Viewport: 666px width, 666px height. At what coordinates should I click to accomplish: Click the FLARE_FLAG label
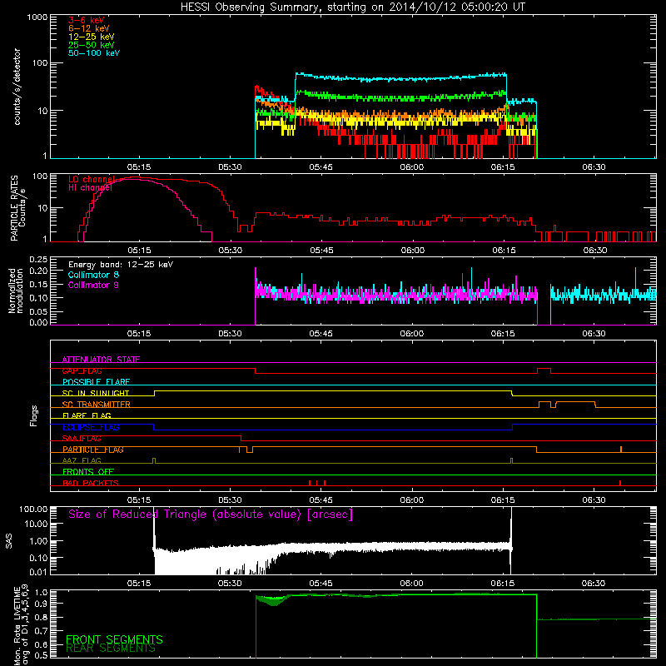(x=87, y=415)
